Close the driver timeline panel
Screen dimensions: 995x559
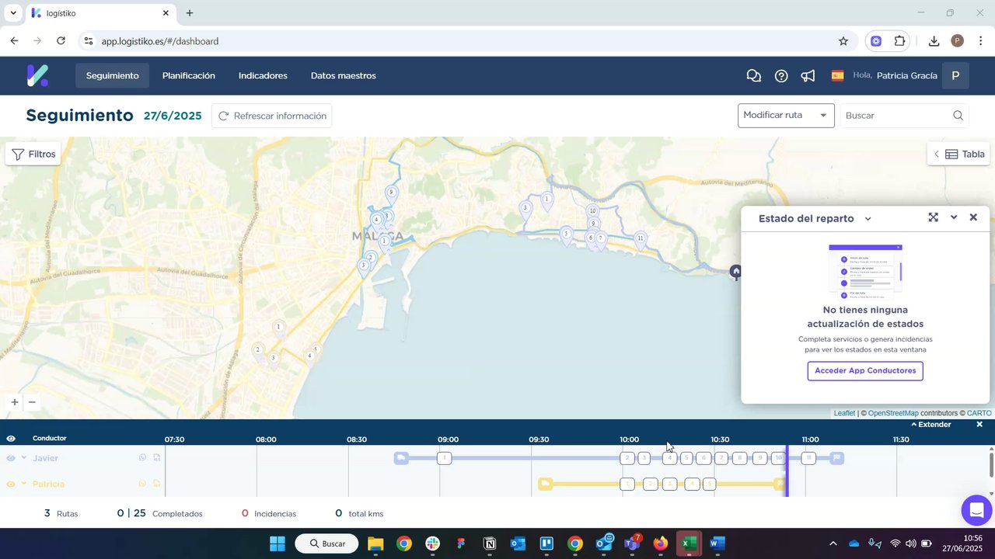pos(979,425)
